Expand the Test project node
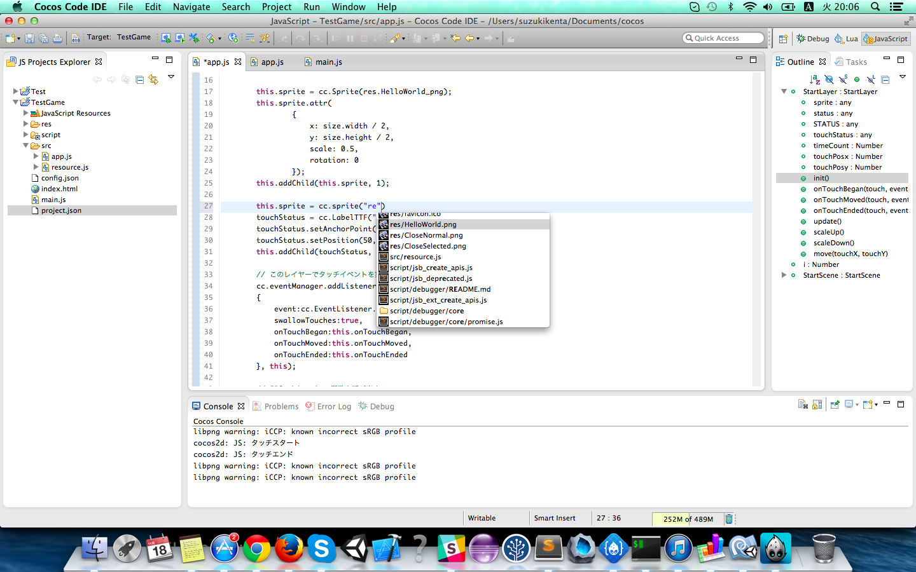The width and height of the screenshot is (916, 572). click(x=15, y=92)
